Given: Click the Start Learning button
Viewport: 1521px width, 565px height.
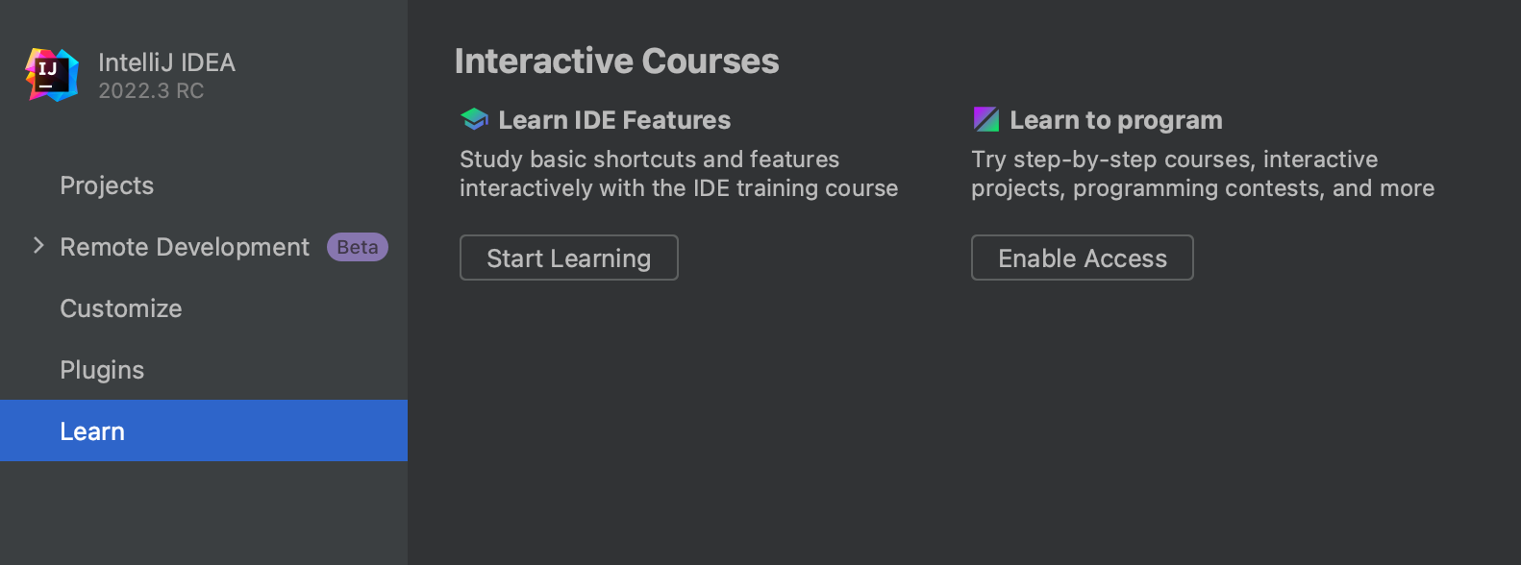Looking at the screenshot, I should click(569, 258).
